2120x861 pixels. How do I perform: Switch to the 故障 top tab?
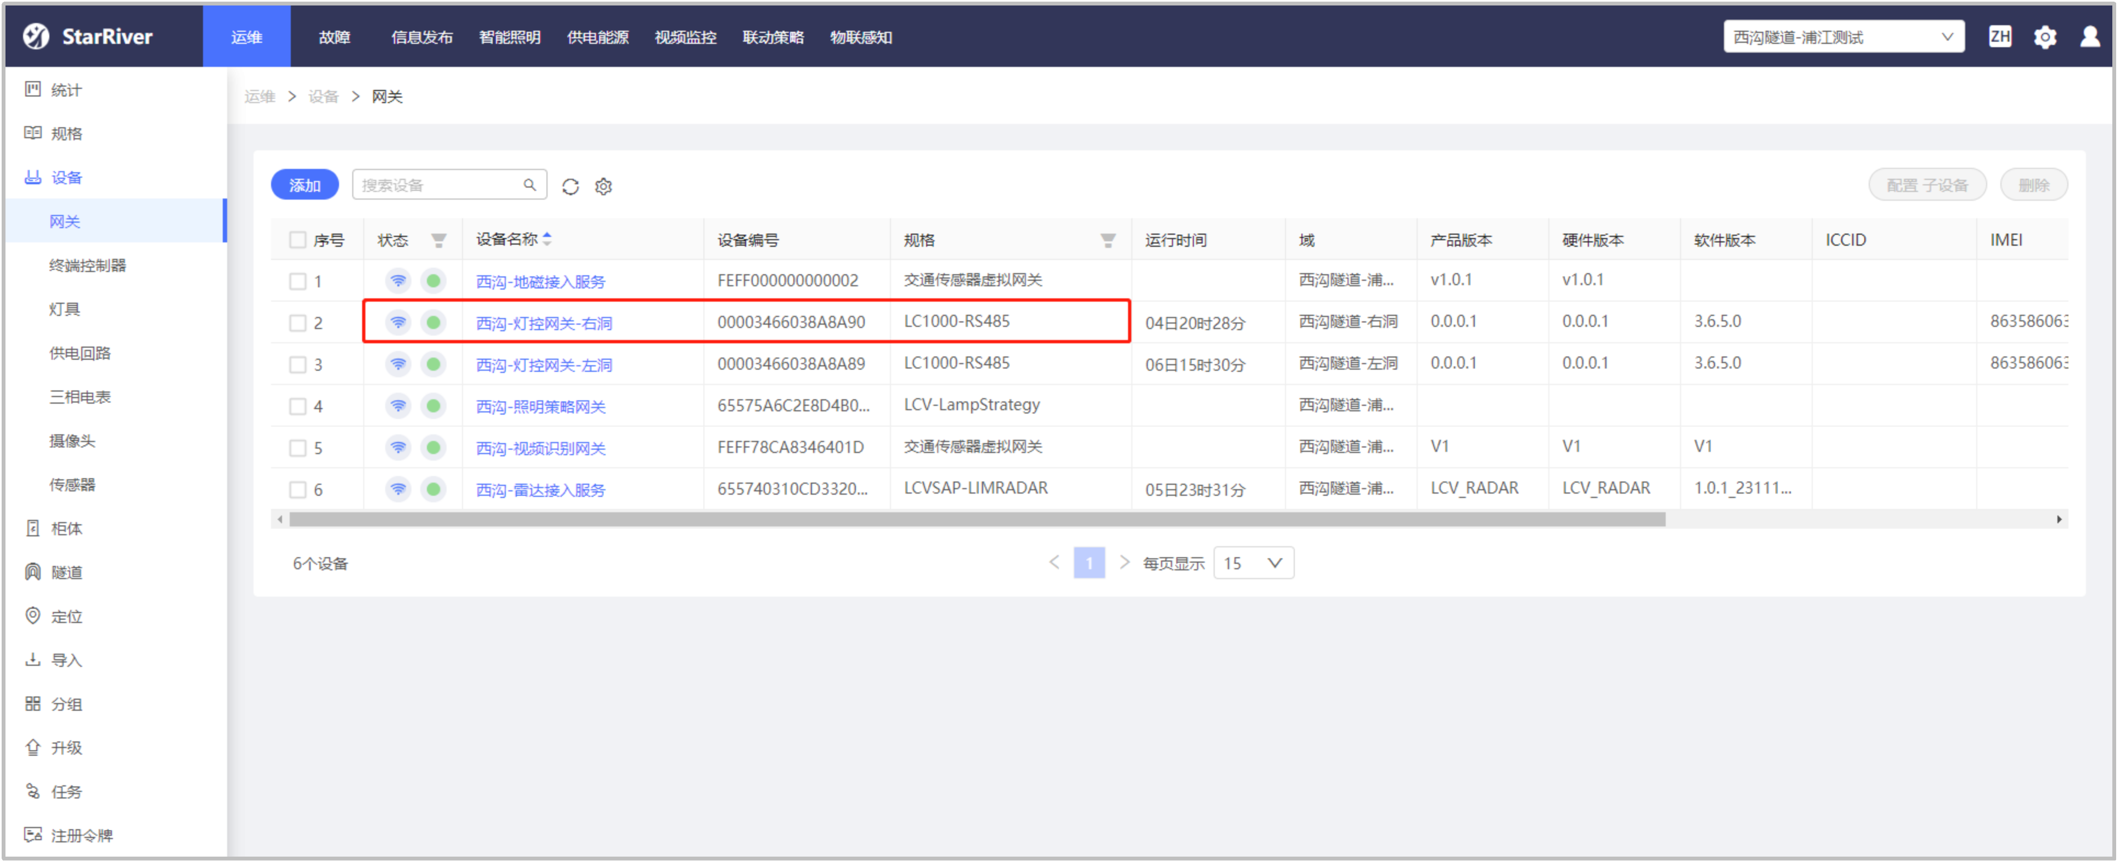[x=334, y=37]
